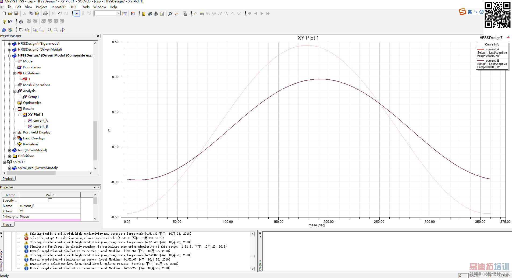Viewport: 512px width, 278px height.
Task: Click the Print toolbar icon
Action: point(45,13)
